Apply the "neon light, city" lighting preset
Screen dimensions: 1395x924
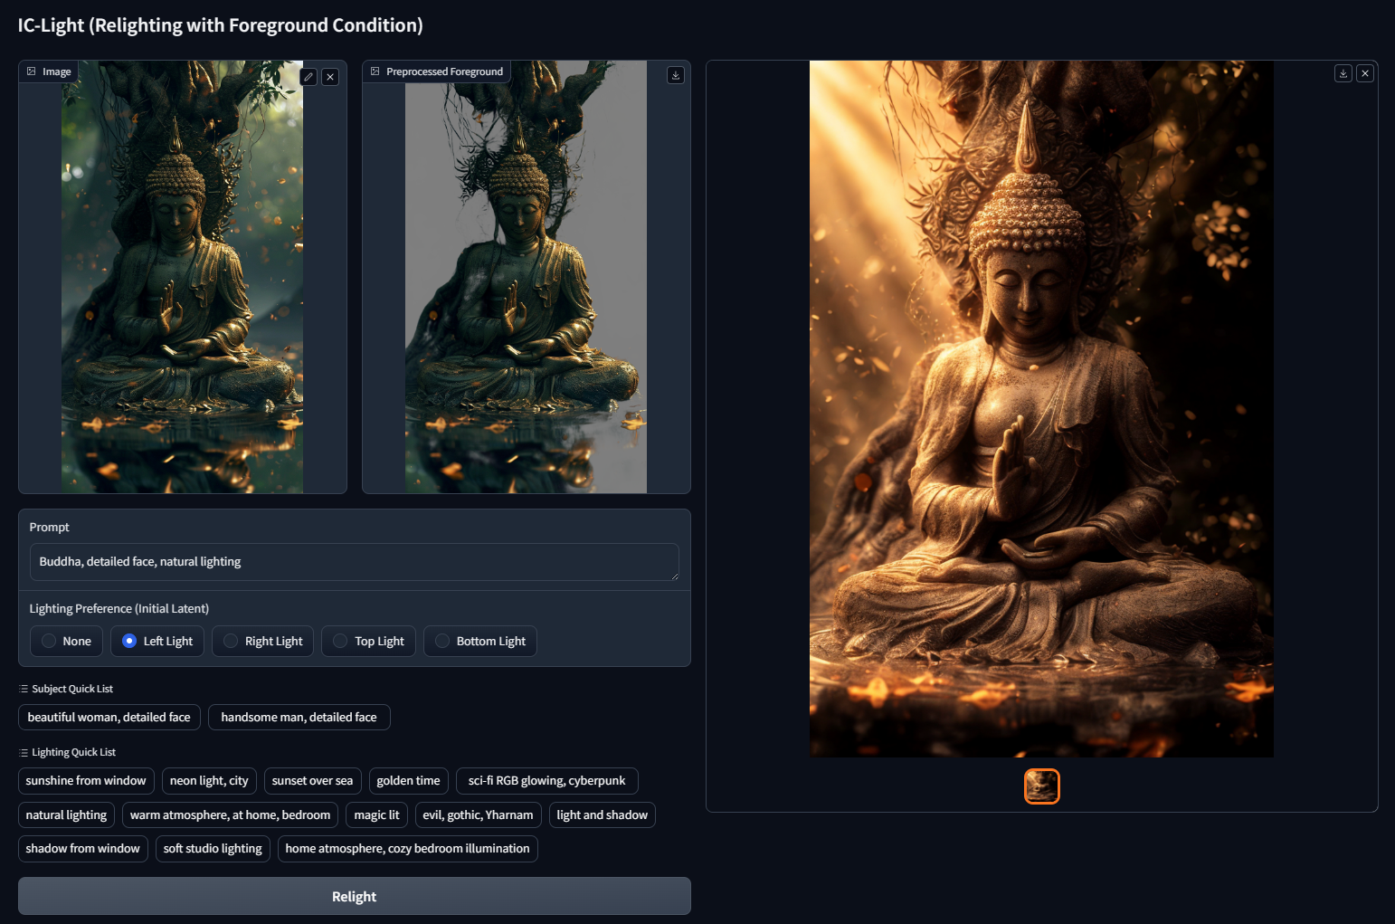209,780
